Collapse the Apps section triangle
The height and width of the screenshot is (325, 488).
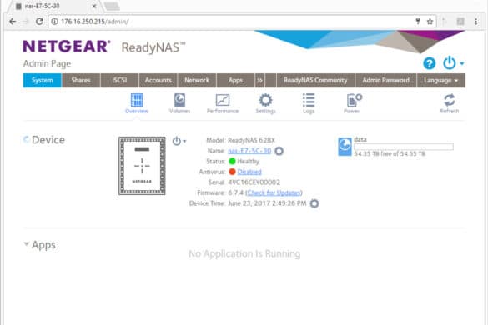click(x=27, y=244)
